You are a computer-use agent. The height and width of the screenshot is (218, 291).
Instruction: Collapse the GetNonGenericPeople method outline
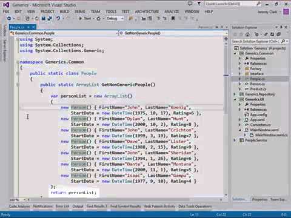(x=18, y=85)
